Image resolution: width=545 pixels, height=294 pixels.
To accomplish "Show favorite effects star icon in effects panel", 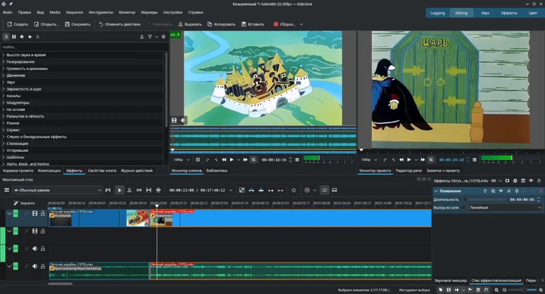I will point(38,37).
